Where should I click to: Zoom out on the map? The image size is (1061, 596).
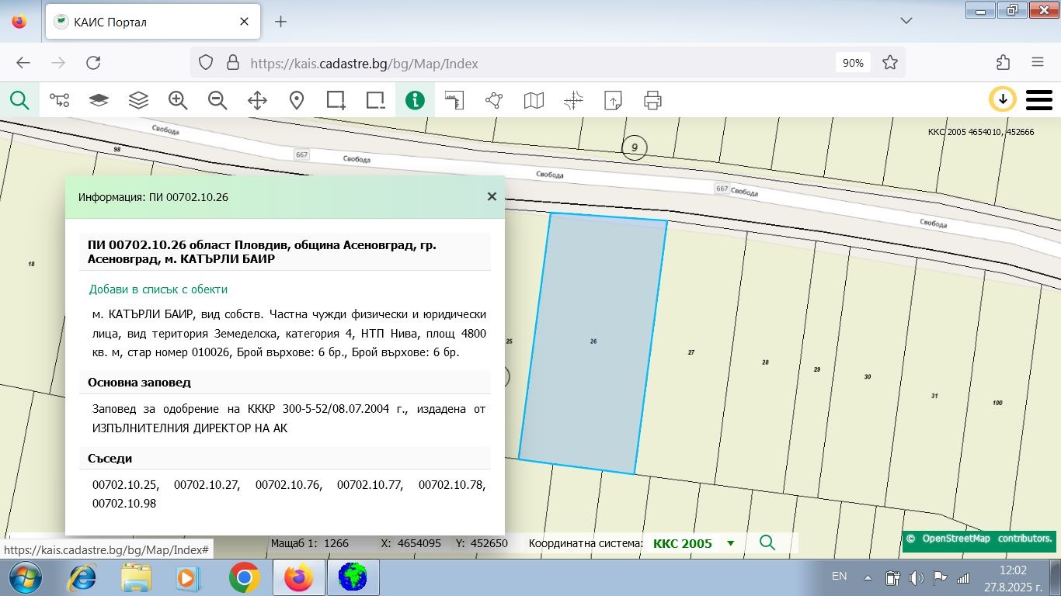217,100
